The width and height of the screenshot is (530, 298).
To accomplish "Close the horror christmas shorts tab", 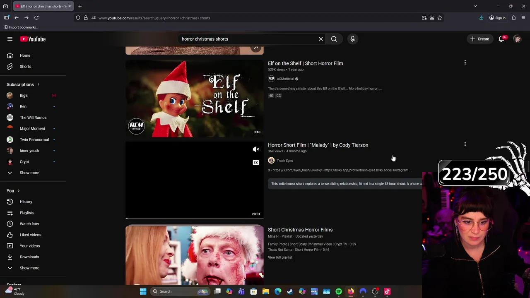I will 70,6.
